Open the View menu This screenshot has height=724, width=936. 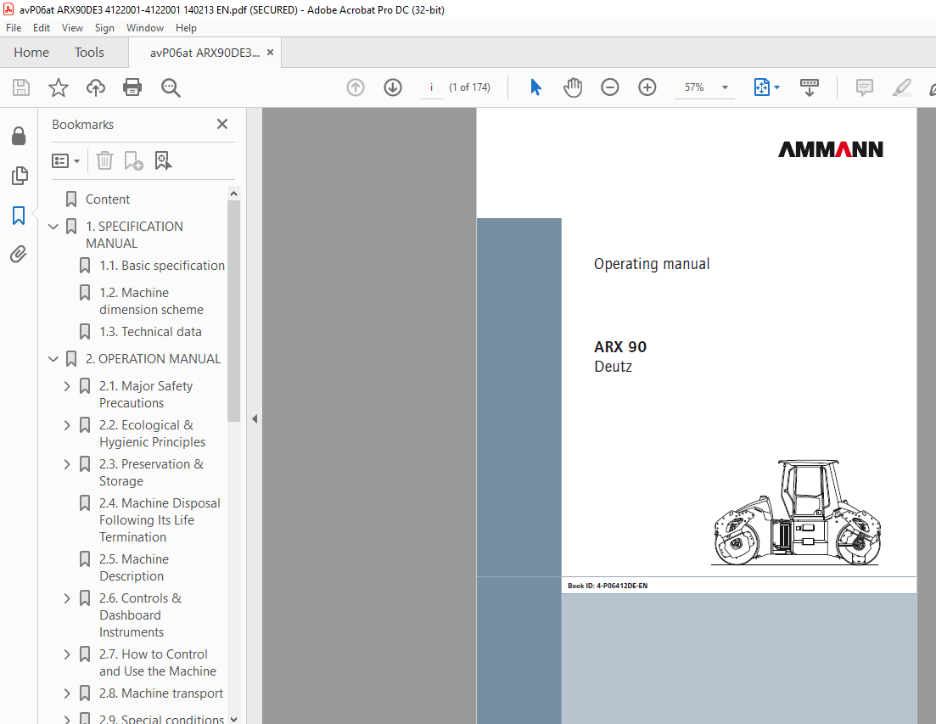(72, 28)
